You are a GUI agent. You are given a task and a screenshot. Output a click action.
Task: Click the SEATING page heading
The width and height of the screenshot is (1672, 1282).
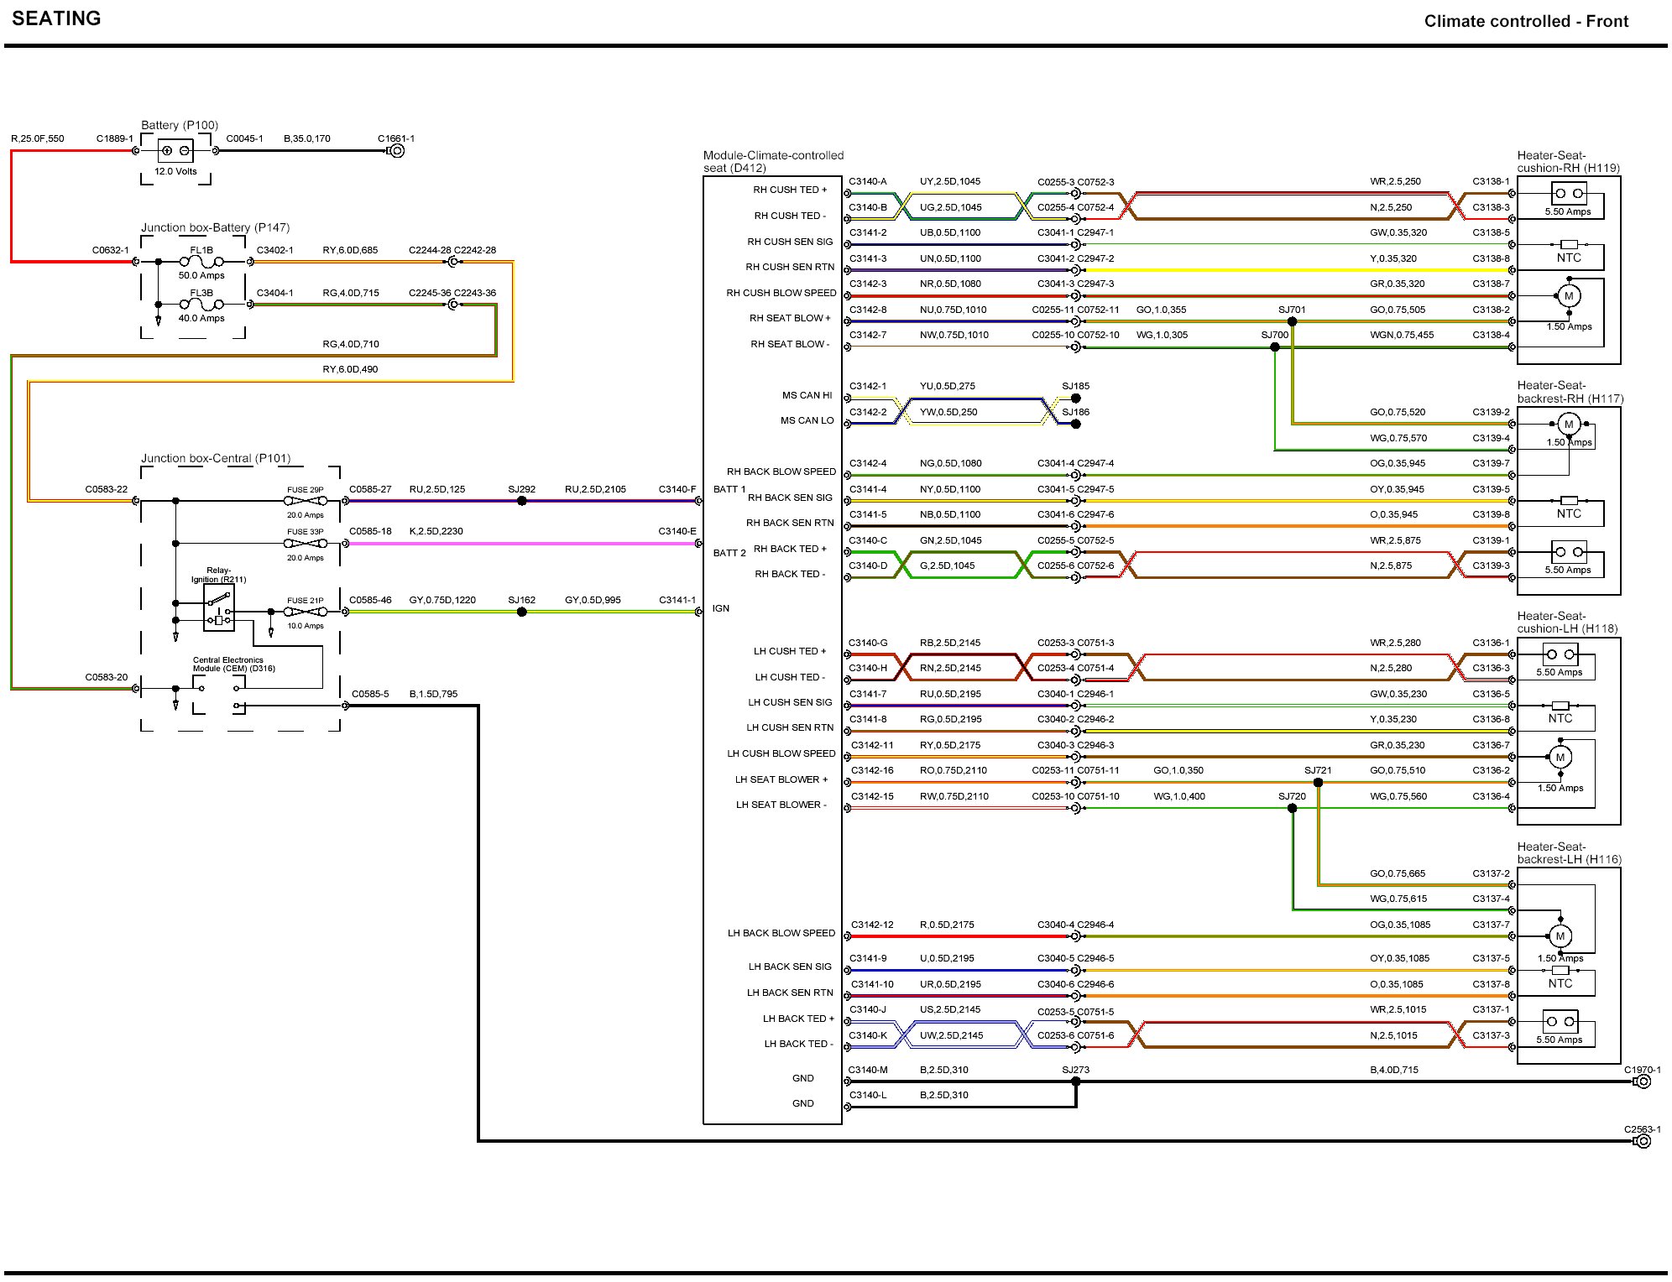click(x=56, y=18)
